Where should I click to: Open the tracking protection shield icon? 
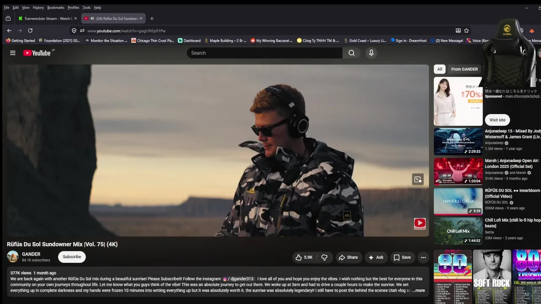tap(74, 30)
